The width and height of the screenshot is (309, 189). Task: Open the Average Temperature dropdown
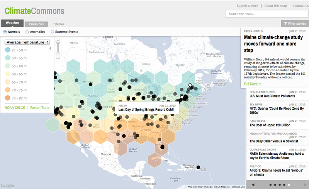[x=27, y=42]
